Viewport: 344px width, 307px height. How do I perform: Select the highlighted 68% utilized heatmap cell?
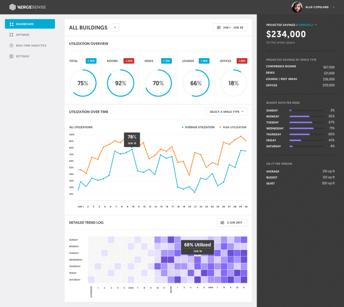click(x=197, y=259)
